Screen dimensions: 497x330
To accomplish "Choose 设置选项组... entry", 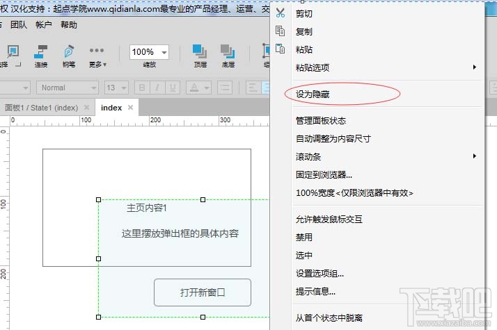I will click(x=319, y=273).
